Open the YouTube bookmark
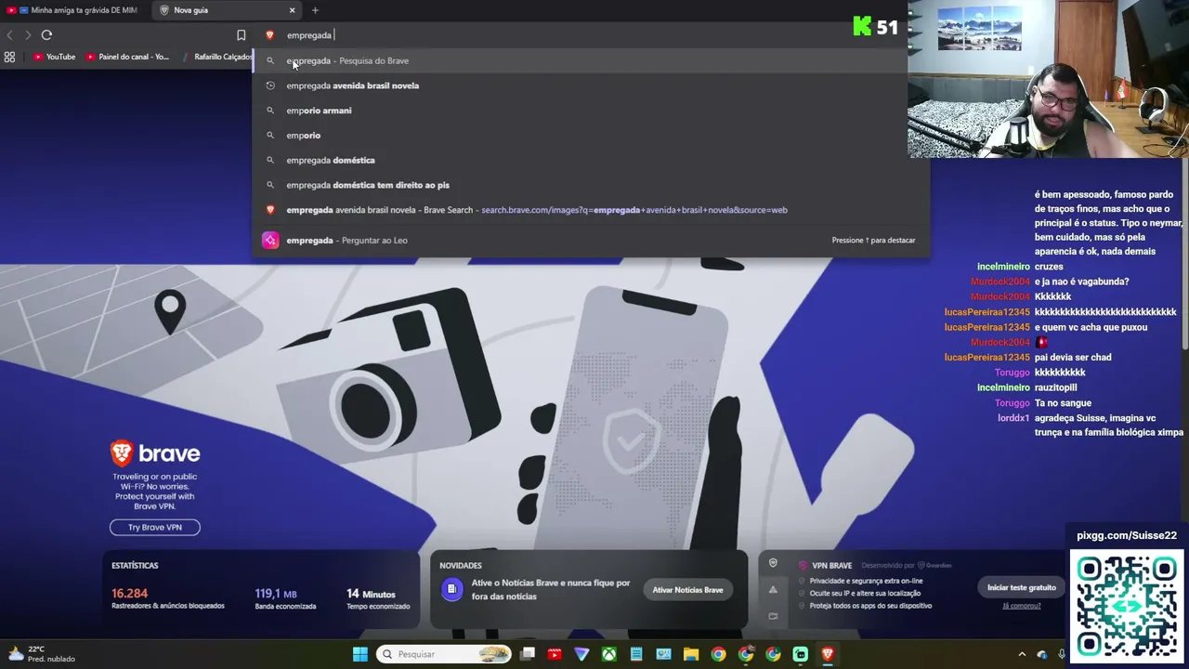 (55, 57)
